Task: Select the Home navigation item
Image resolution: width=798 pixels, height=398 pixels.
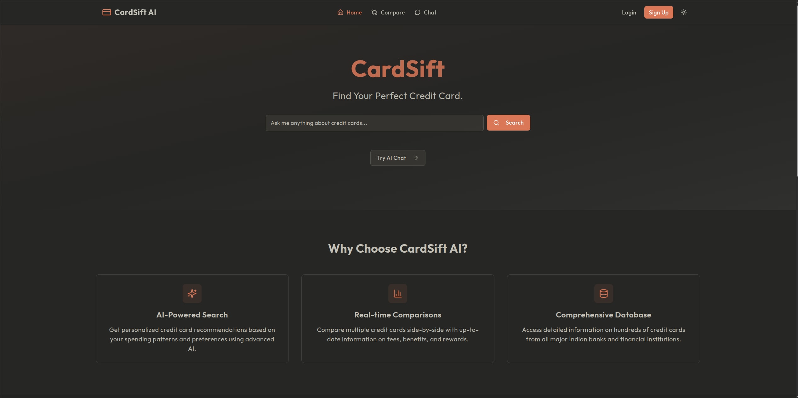Action: click(x=354, y=13)
